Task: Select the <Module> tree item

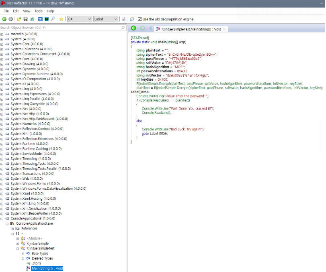Action: point(34,238)
